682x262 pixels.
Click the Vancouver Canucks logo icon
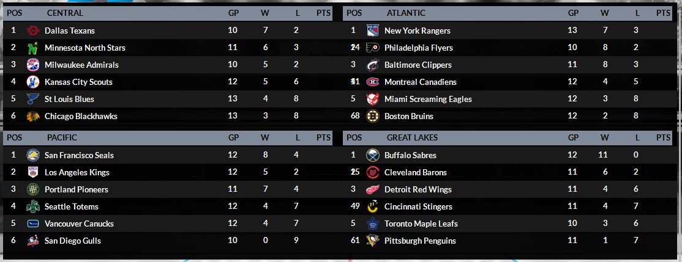point(33,224)
